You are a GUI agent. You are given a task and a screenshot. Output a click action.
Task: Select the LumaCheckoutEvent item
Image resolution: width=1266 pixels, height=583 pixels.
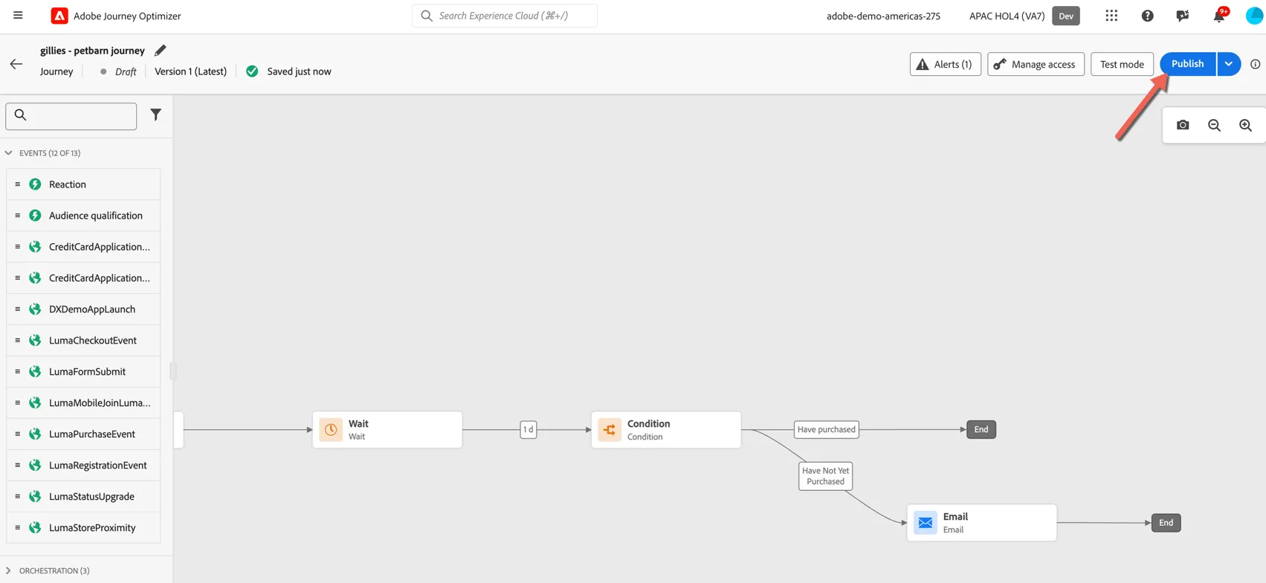tap(83, 341)
